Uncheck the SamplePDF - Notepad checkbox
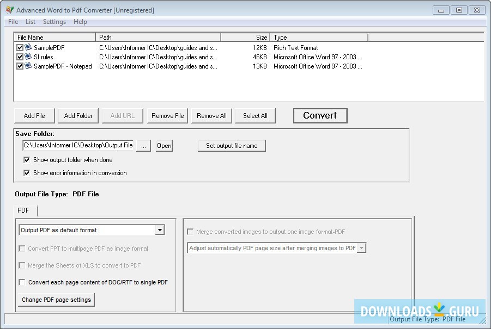This screenshot has width=491, height=329. (20, 66)
